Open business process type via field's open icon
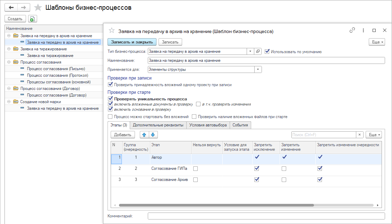Image resolution: width=392 pixels, height=224 pixels. (258, 51)
